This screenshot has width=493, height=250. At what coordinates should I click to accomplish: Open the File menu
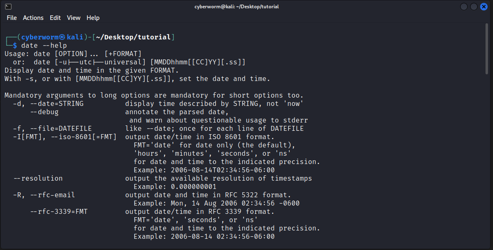pyautogui.click(x=12, y=18)
